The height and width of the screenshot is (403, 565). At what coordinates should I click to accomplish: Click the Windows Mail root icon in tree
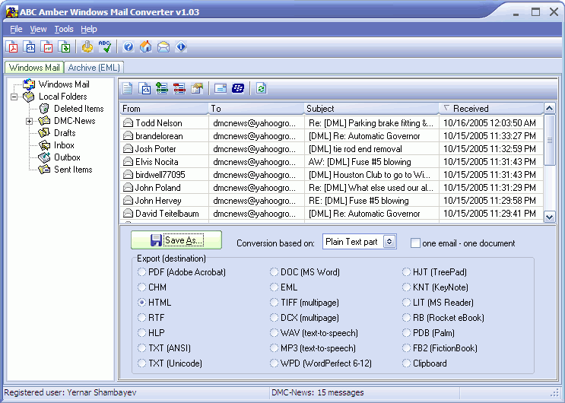pyautogui.click(x=29, y=84)
